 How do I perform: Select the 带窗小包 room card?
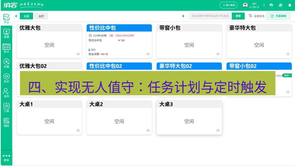(189, 41)
